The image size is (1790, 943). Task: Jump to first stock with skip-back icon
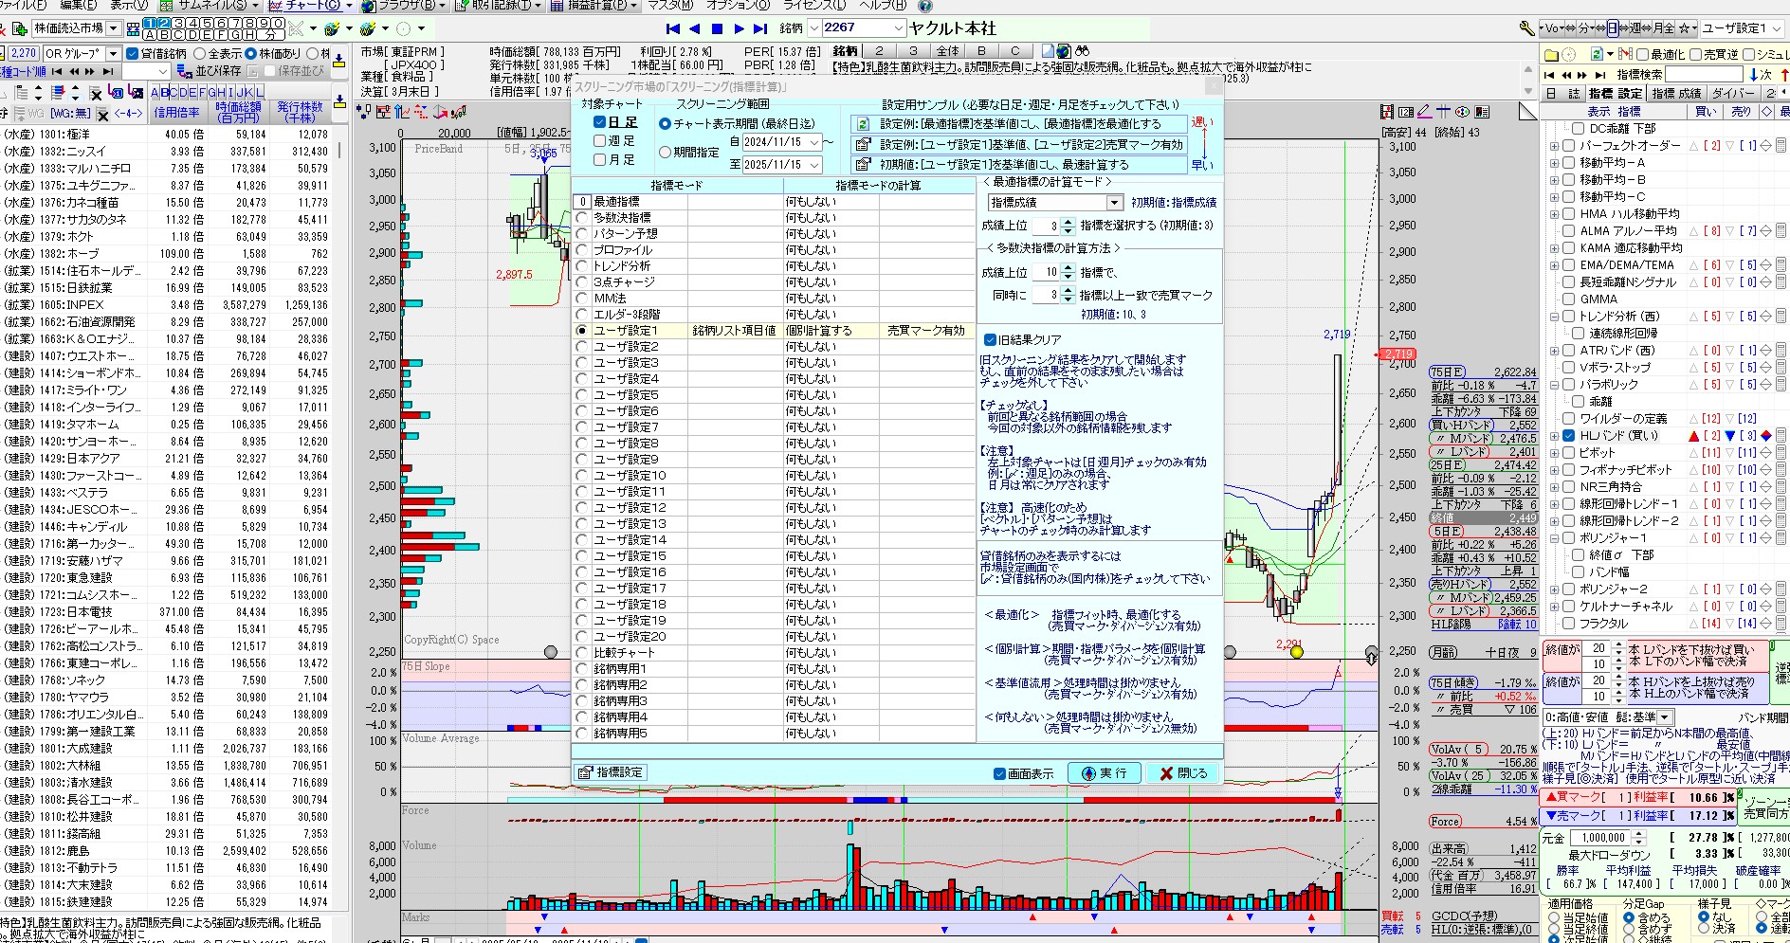(672, 28)
